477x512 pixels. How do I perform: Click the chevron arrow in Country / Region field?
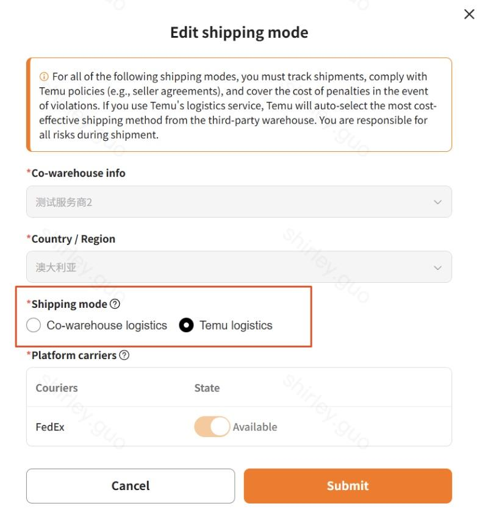437,267
